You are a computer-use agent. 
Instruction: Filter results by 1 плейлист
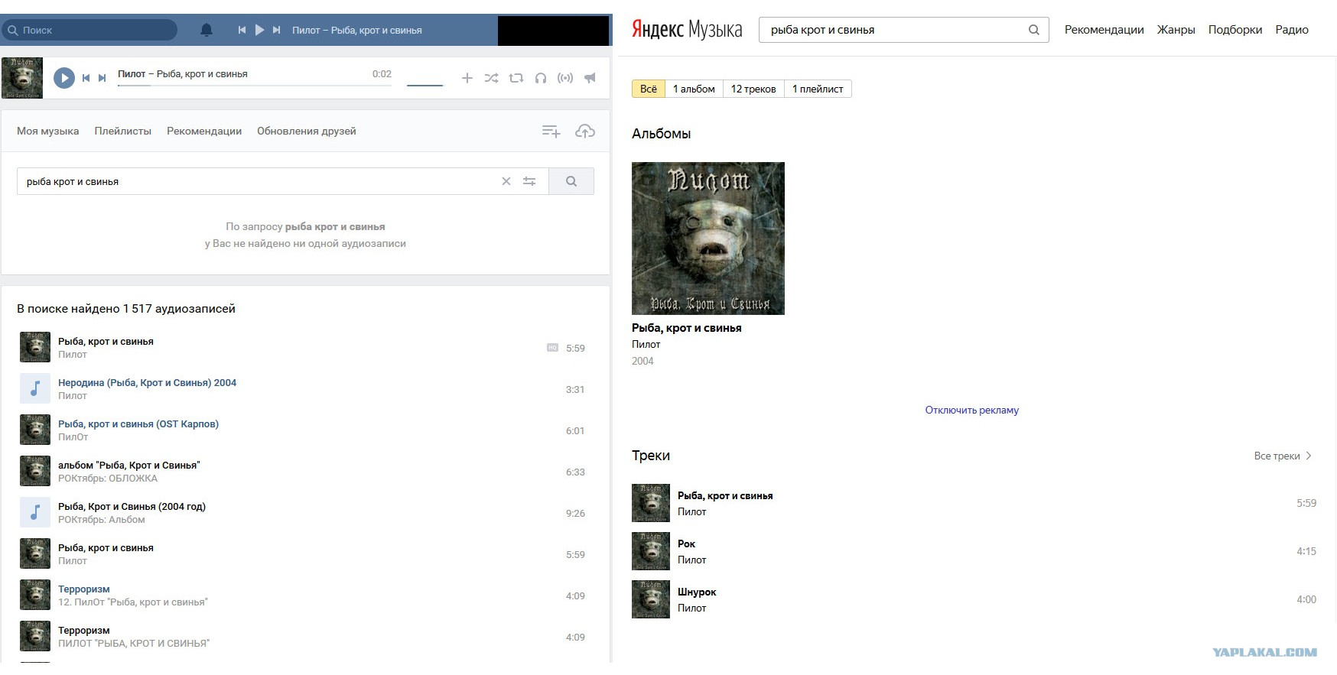[x=818, y=89]
